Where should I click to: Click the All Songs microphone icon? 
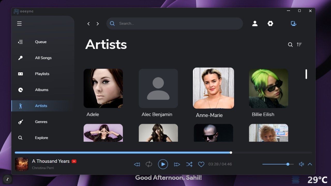[20, 58]
